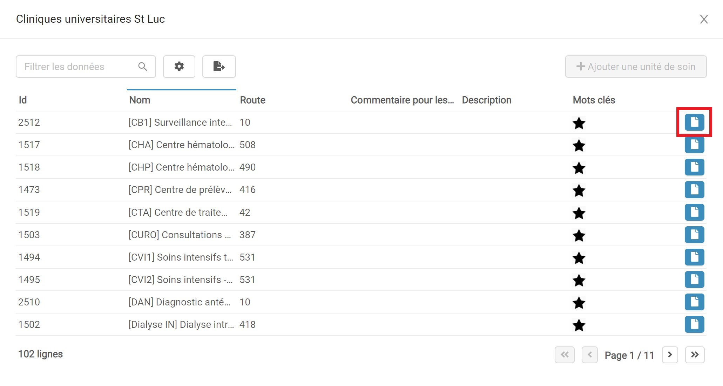Open document icon for row 1495
Image resolution: width=723 pixels, height=386 pixels.
click(694, 280)
